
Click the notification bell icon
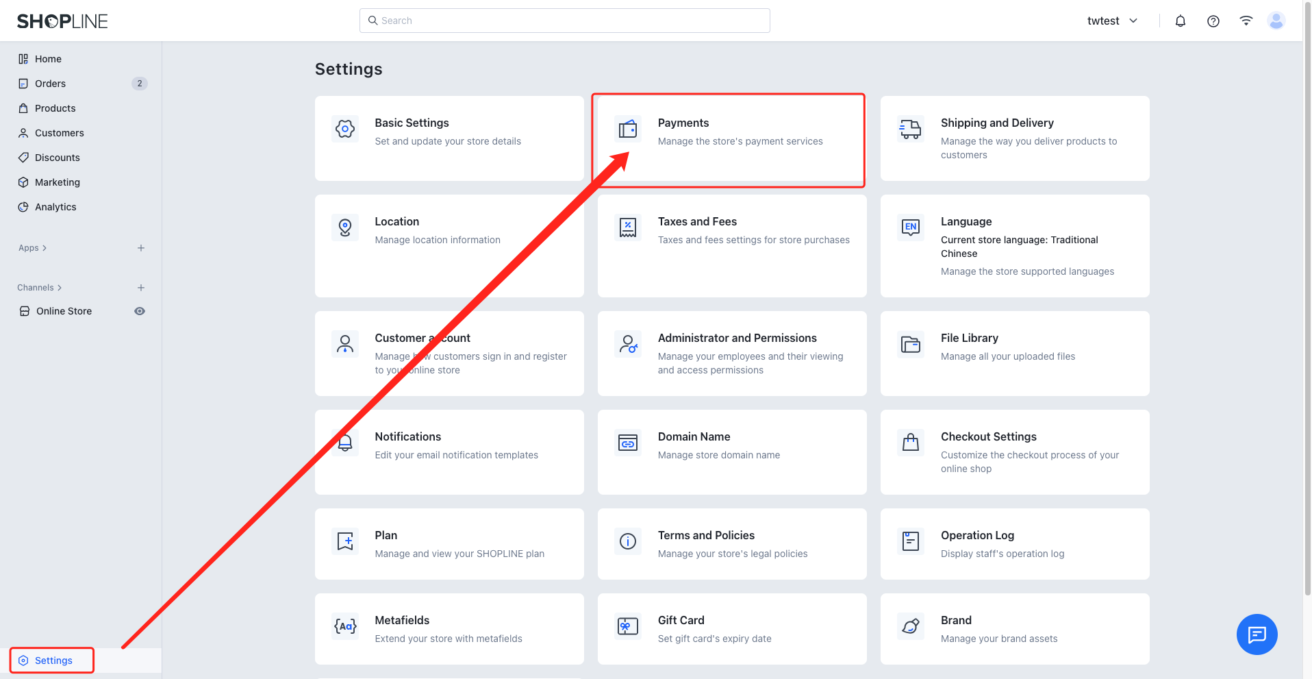point(1180,21)
